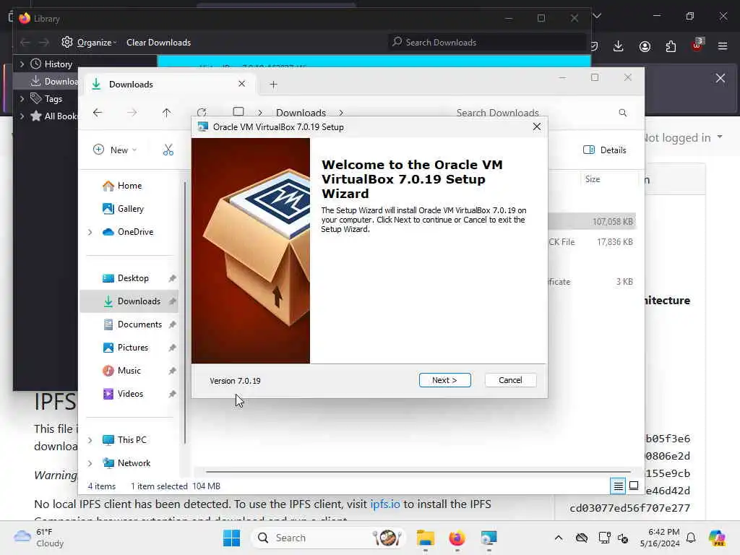
Task: Open Videos quick access folder
Action: [123, 394]
